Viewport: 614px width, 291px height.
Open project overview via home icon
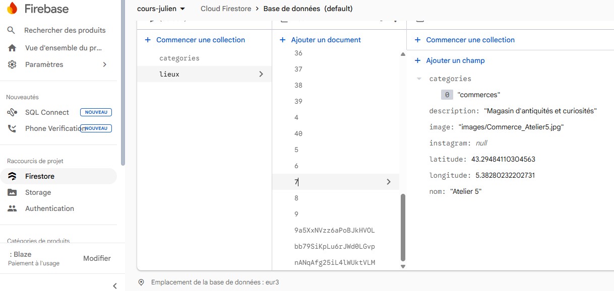click(12, 48)
